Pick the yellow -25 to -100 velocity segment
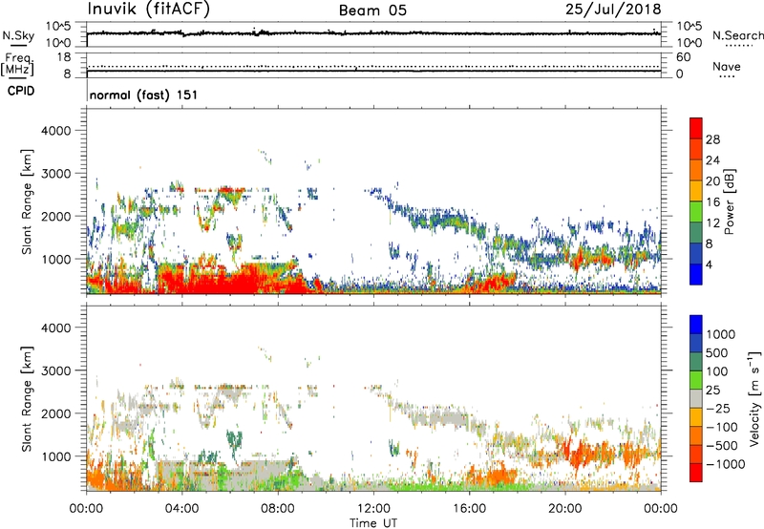Viewport: 764px width, 529px height. click(x=696, y=417)
